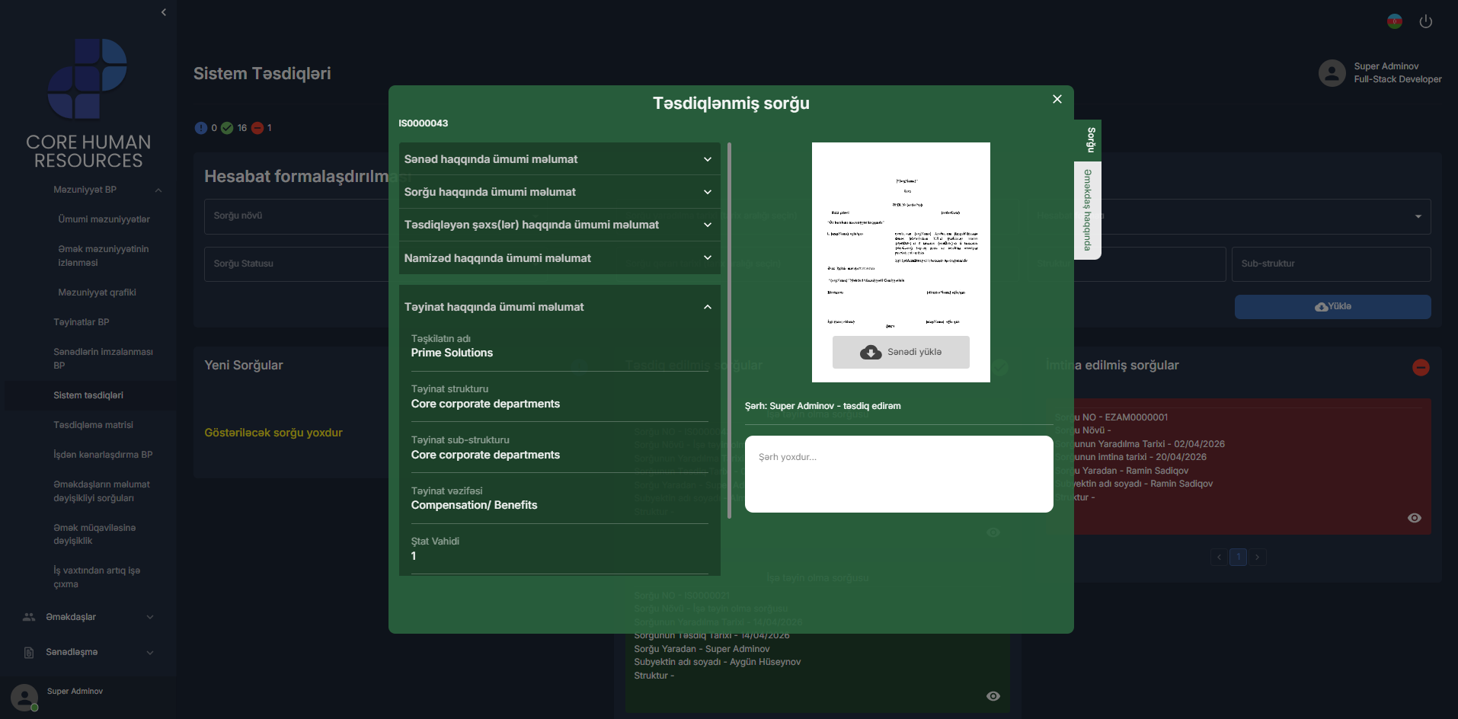Click the red rejected requests counter icon
1458x719 pixels.
tap(257, 128)
